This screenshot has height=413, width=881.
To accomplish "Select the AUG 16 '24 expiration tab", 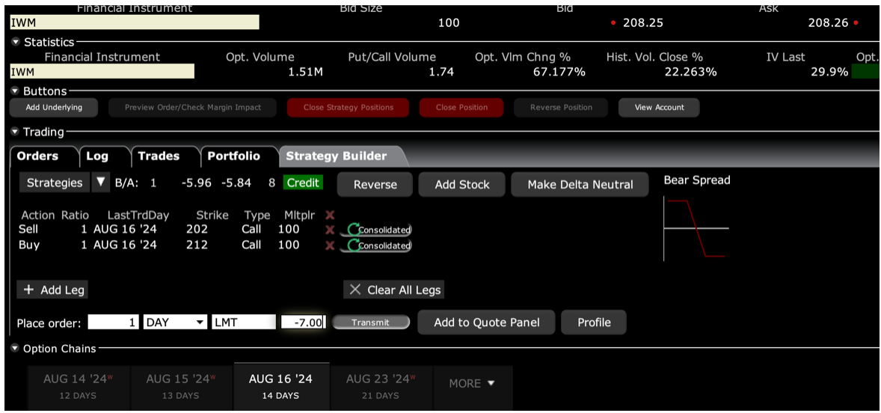I will pos(281,387).
